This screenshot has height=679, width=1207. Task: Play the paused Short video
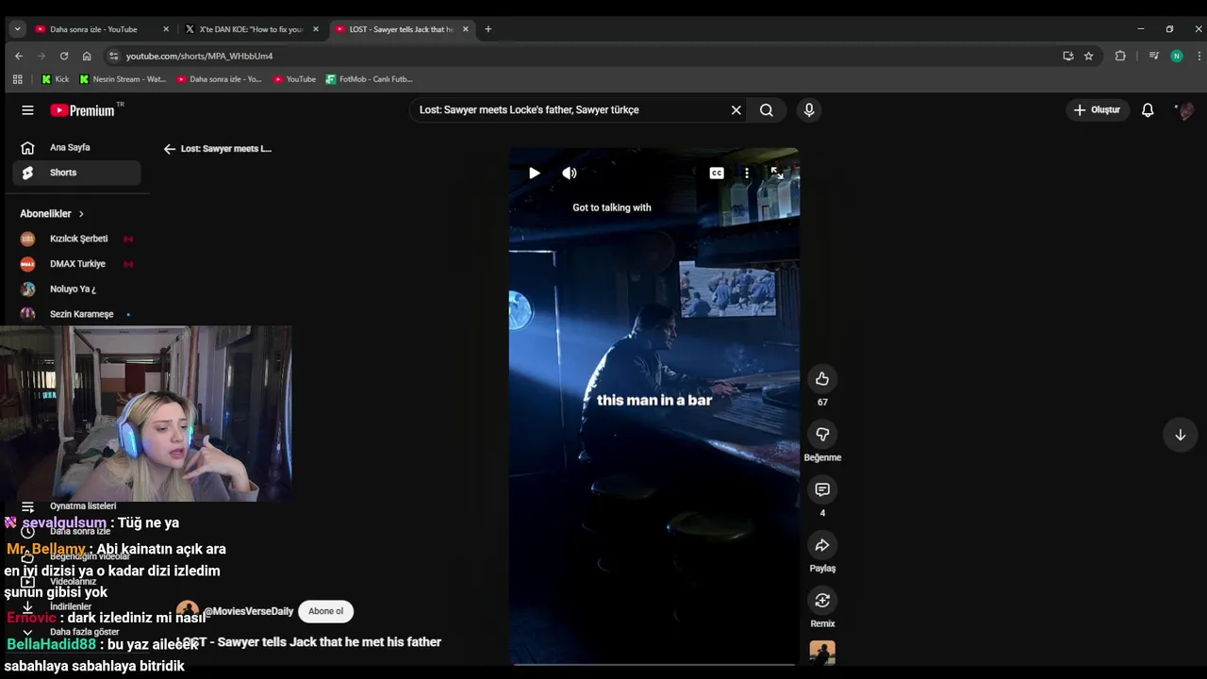point(534,173)
